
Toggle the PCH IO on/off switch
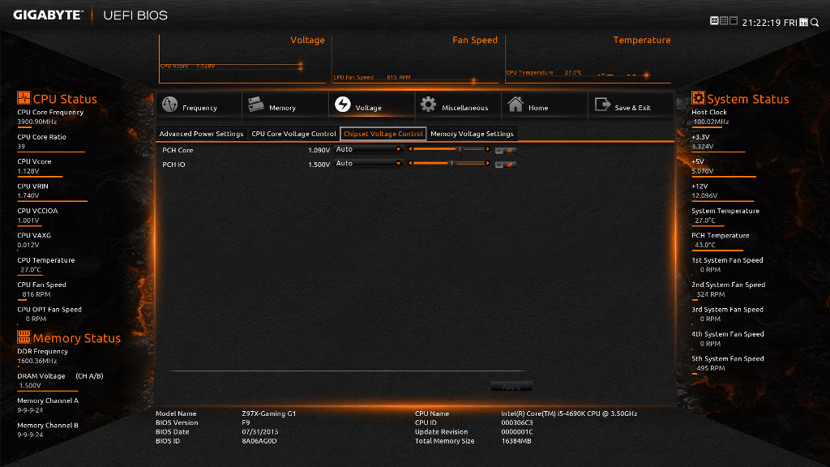[x=506, y=165]
